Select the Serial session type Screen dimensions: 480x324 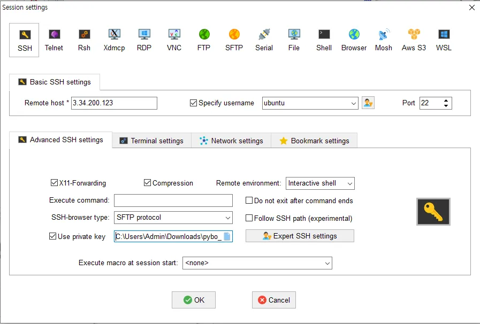(264, 40)
